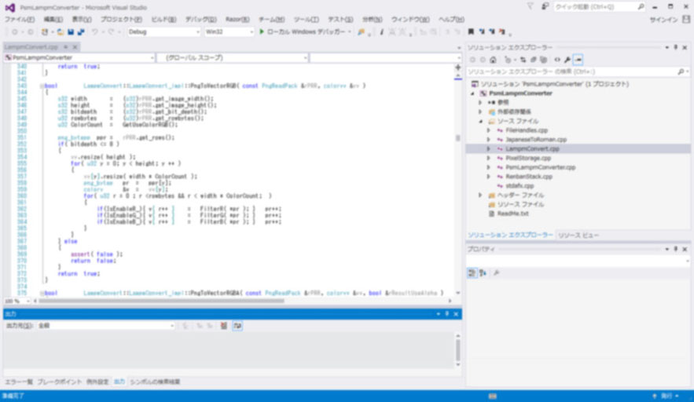Image resolution: width=694 pixels, height=402 pixels.
Task: Open the Razor menu
Action: point(237,20)
